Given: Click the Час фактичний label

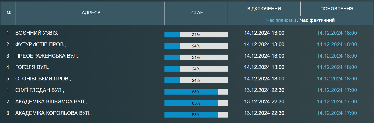Looking at the screenshot, I should (317, 20).
